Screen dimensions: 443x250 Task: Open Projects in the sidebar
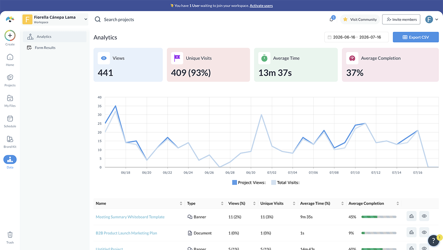(x=10, y=80)
